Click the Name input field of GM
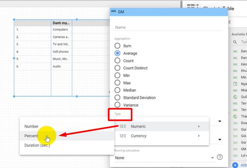 pyautogui.click(x=169, y=27)
